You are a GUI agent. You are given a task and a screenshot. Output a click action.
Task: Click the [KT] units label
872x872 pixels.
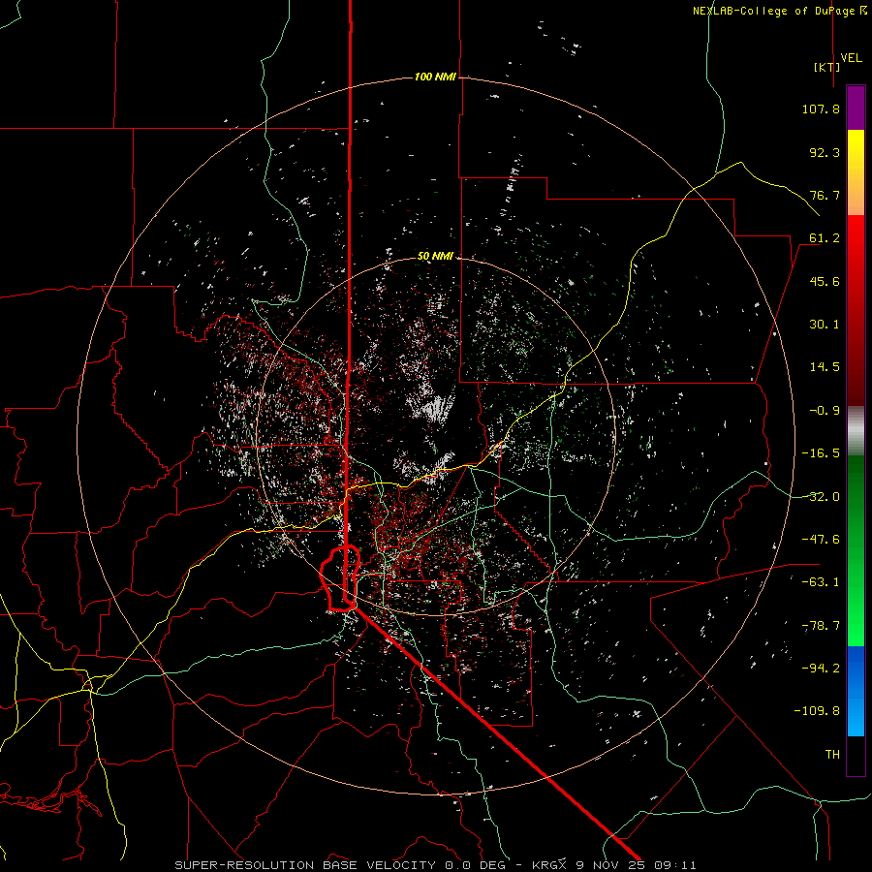point(826,67)
